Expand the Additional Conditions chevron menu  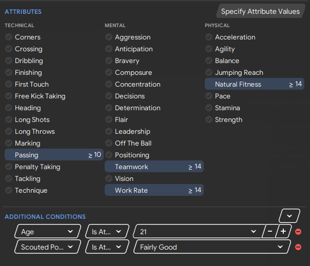[289, 216]
